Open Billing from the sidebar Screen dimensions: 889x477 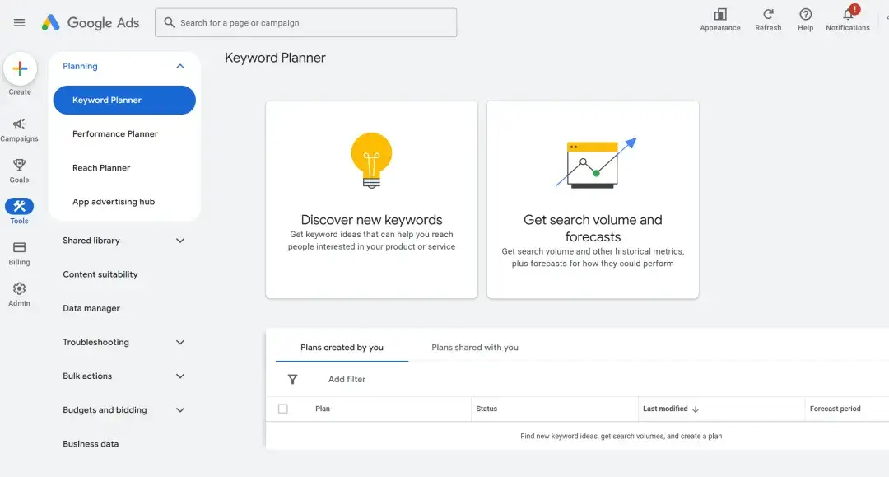(x=19, y=254)
